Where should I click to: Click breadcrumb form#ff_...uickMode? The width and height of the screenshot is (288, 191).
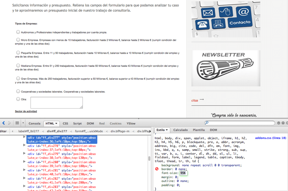pos(89,131)
